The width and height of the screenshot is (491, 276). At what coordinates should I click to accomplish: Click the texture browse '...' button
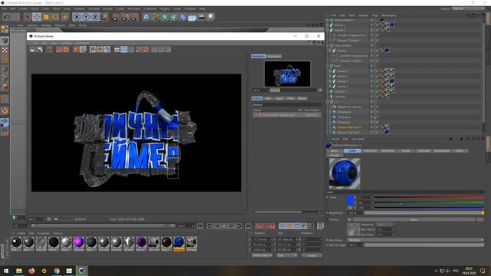click(480, 220)
